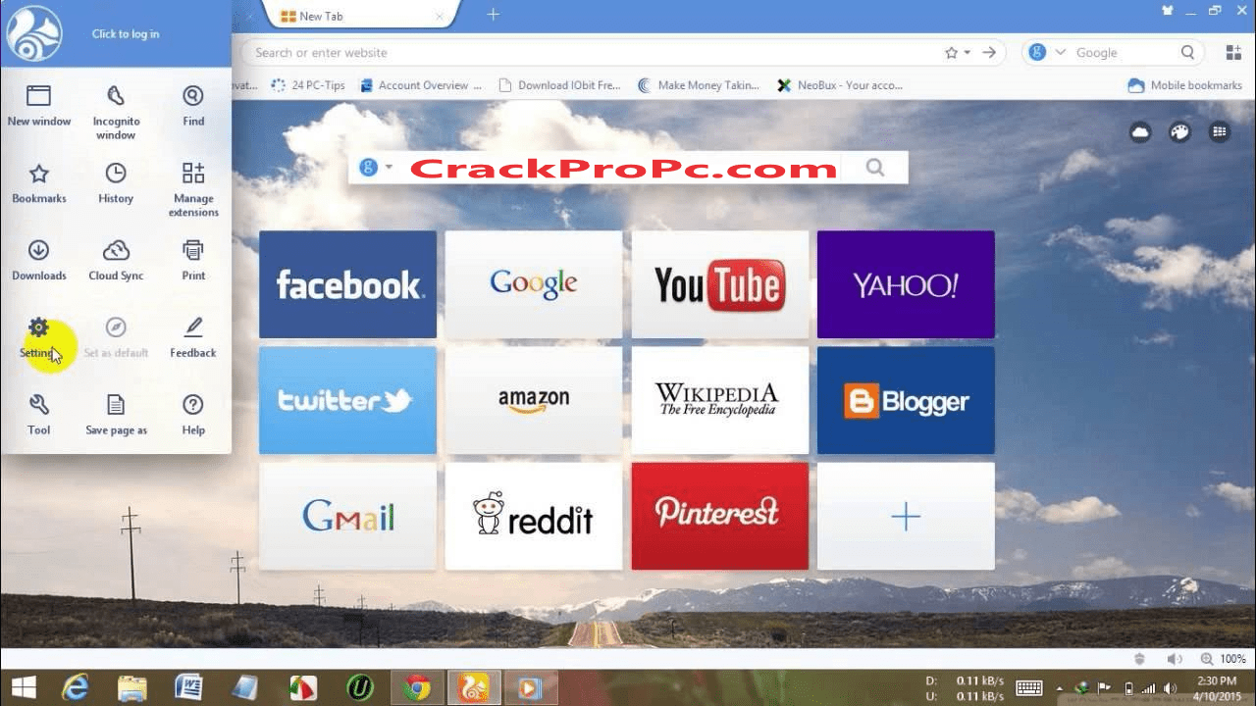Open Help from the menu panel
Image resolution: width=1256 pixels, height=706 pixels.
click(x=193, y=416)
